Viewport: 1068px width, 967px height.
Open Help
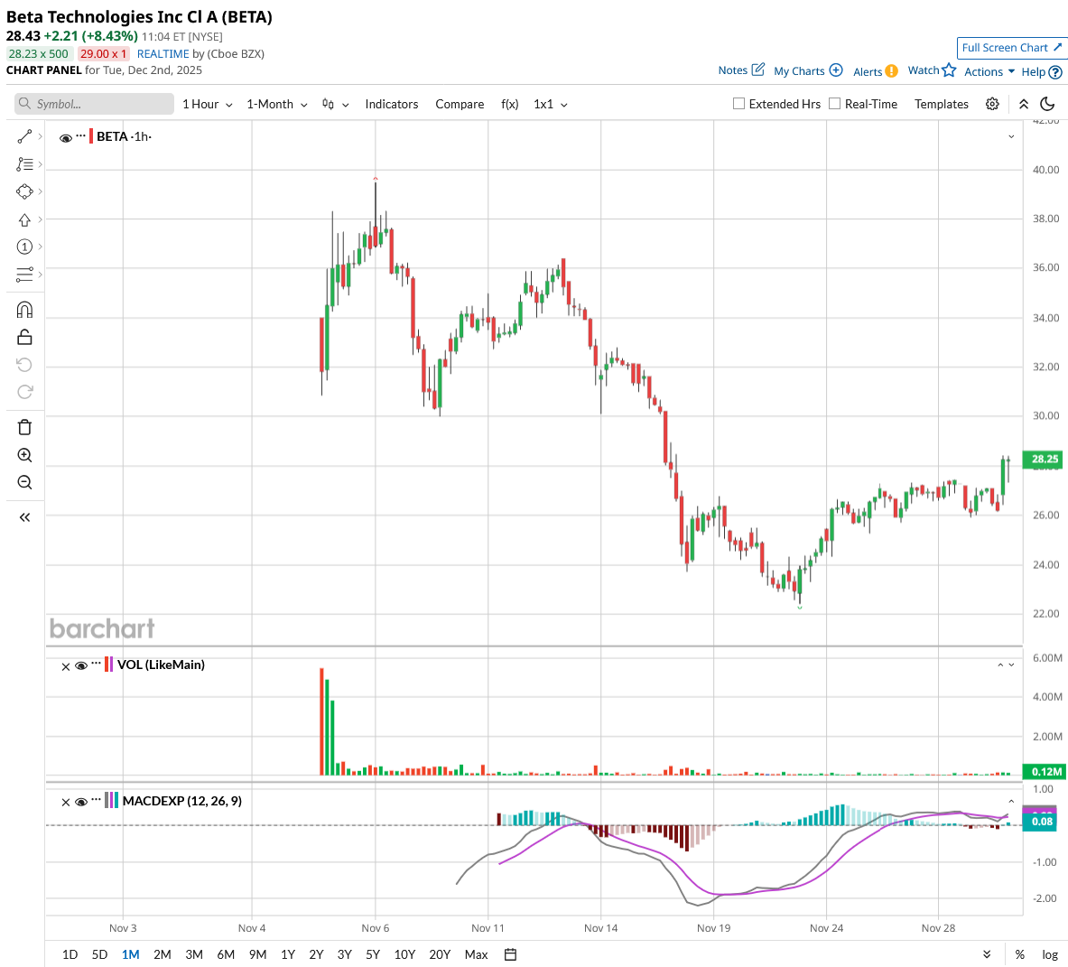pos(1042,72)
